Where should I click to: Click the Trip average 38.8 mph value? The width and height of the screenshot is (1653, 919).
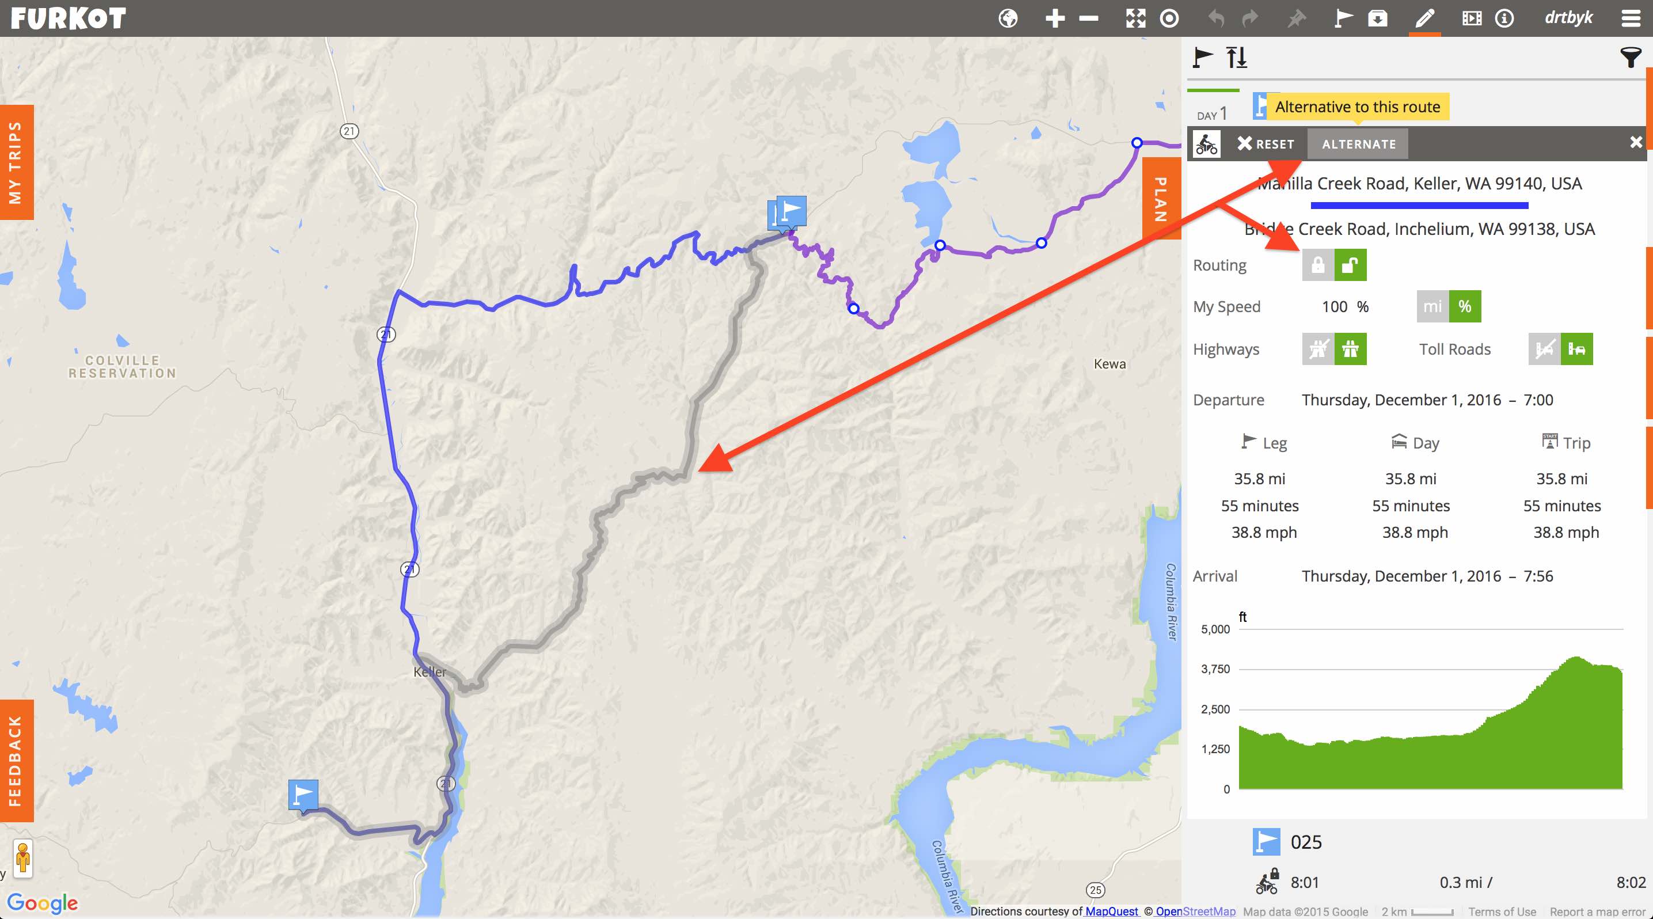click(x=1565, y=533)
